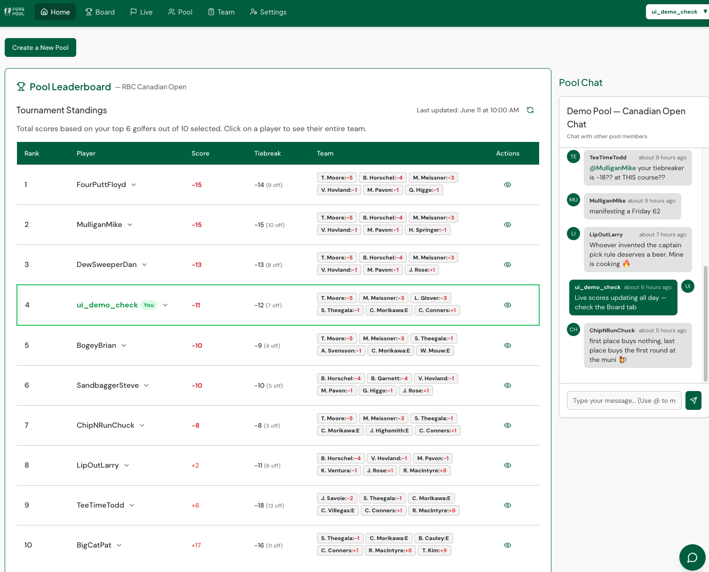709x572 pixels.
Task: Expand SandbaggerSteve's row chevron
Action: pos(146,385)
